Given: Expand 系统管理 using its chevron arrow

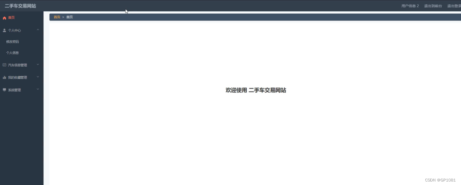Looking at the screenshot, I should pyautogui.click(x=38, y=90).
